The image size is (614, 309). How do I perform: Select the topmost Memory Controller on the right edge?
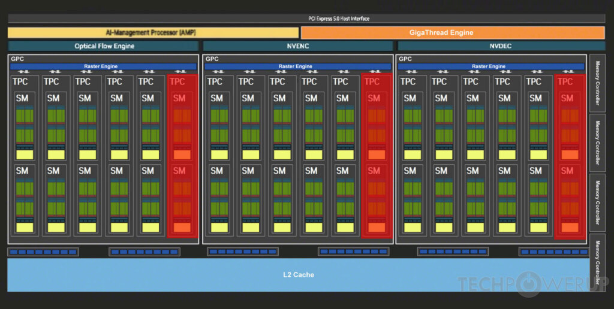coord(597,83)
